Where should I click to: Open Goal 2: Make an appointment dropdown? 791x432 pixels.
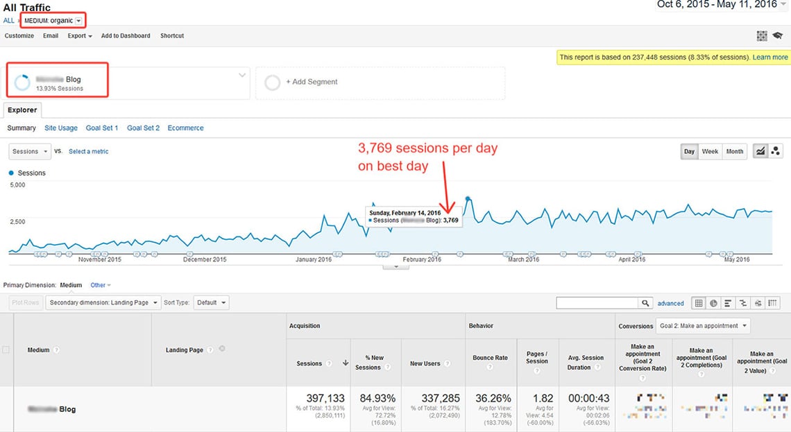tap(703, 326)
